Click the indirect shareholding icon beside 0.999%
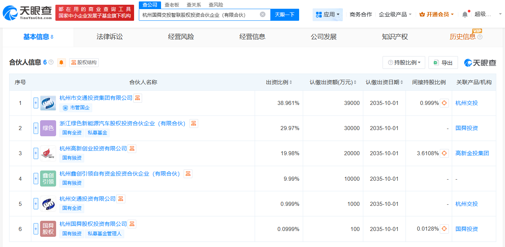Image resolution: width=505 pixels, height=247 pixels. point(444,103)
